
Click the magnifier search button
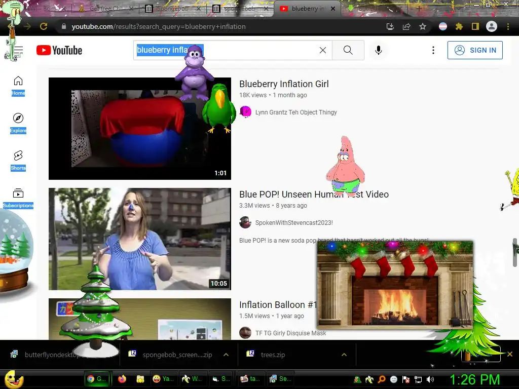[348, 50]
